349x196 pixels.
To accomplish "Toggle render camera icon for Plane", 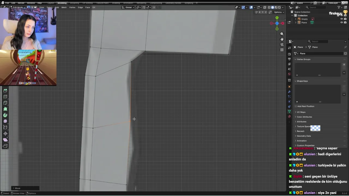I will click(345, 23).
